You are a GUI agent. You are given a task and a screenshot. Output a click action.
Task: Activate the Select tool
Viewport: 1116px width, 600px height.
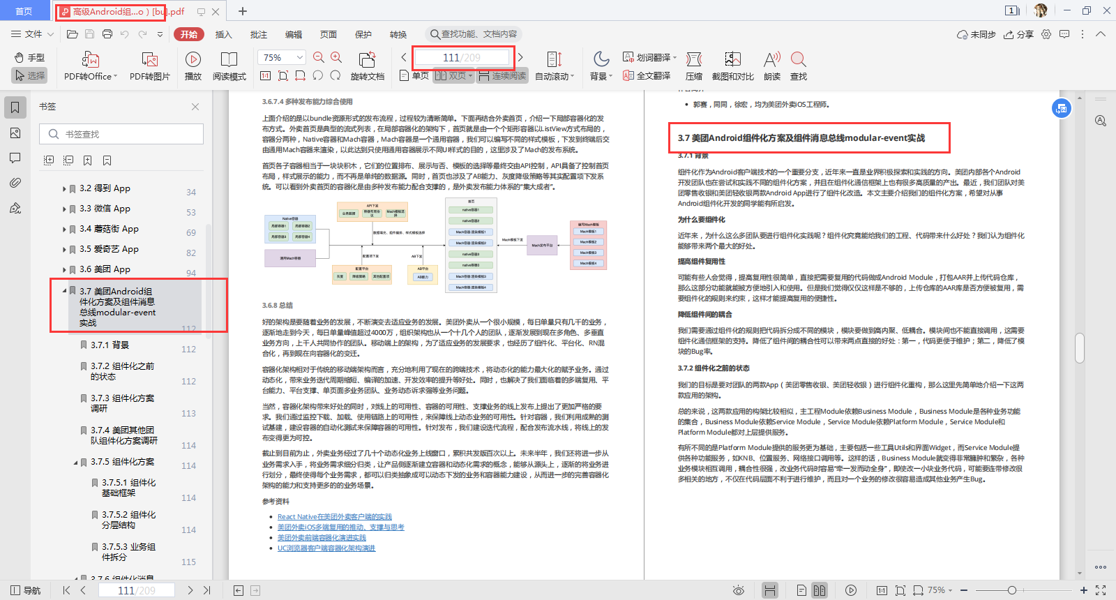(29, 75)
